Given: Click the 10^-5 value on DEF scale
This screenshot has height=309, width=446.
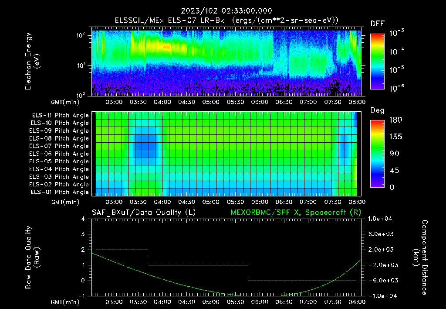Looking at the screenshot, I should click(396, 69).
